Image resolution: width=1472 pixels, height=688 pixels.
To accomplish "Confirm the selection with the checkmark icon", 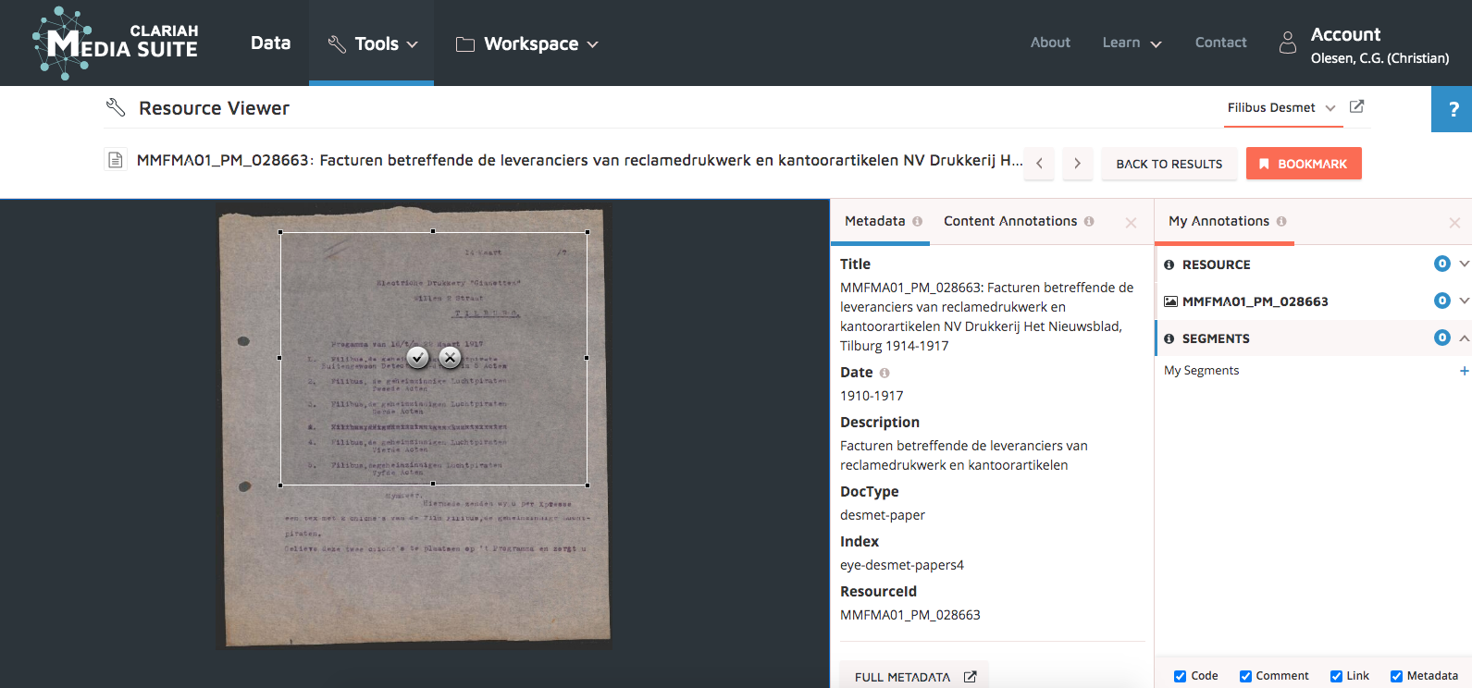I will click(x=418, y=357).
